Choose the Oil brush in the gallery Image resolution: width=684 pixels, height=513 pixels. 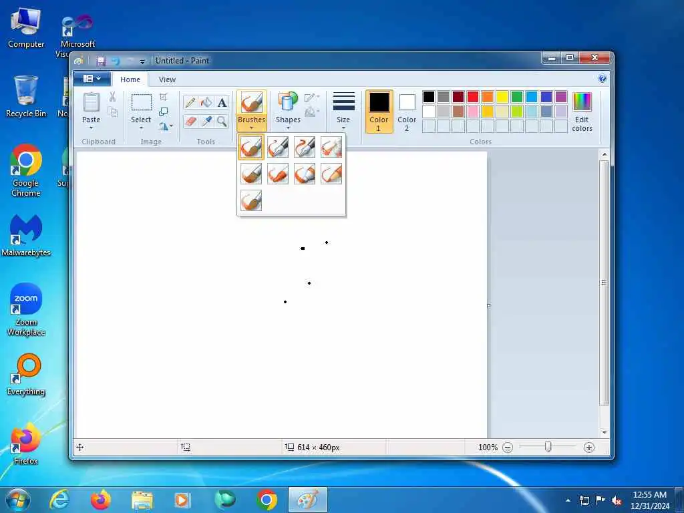(251, 174)
